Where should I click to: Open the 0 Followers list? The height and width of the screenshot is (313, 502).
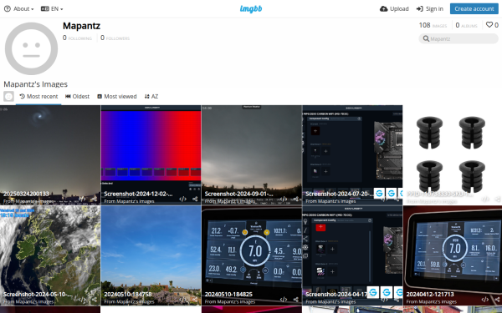[x=115, y=38]
